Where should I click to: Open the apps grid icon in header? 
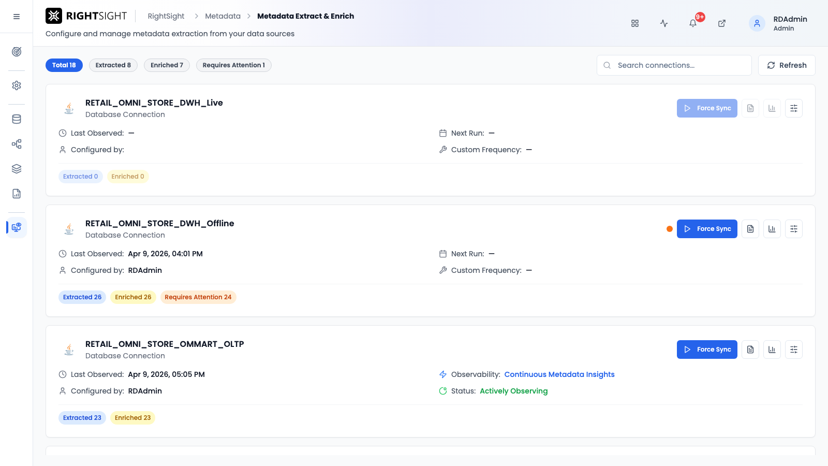click(x=635, y=23)
